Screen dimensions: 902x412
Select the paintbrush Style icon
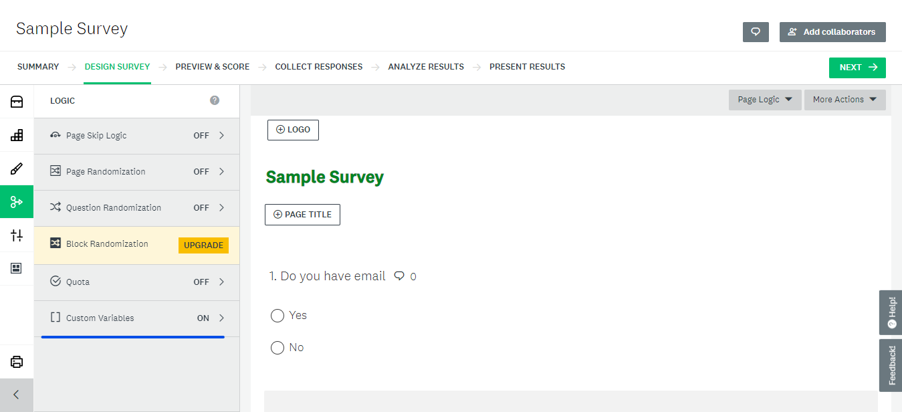[17, 169]
